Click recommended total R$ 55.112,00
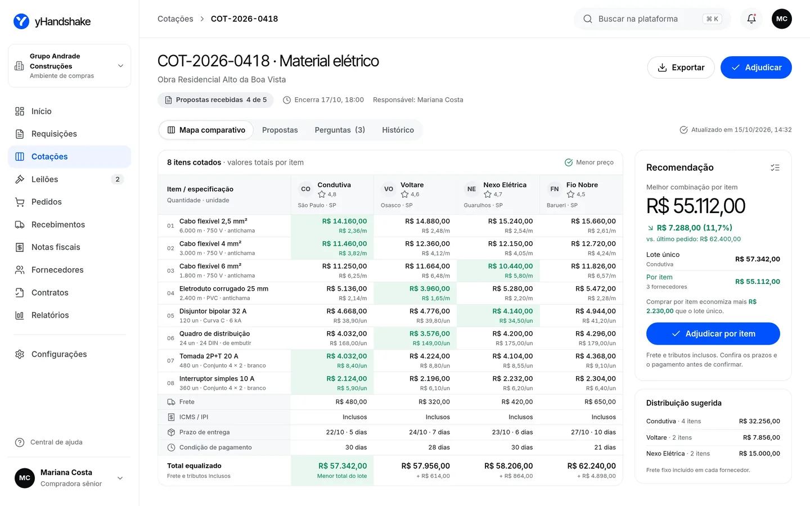 point(696,206)
